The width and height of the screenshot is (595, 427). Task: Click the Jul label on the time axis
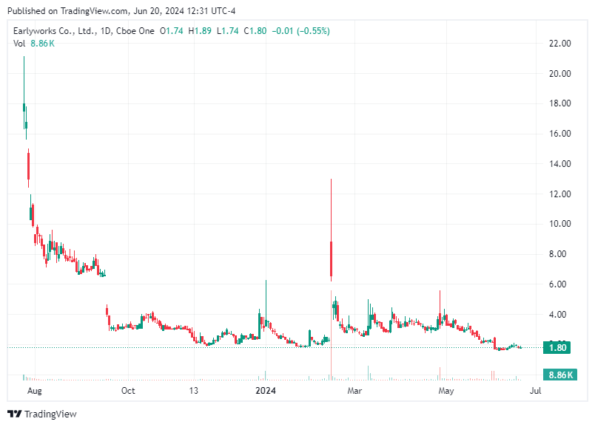tap(534, 391)
